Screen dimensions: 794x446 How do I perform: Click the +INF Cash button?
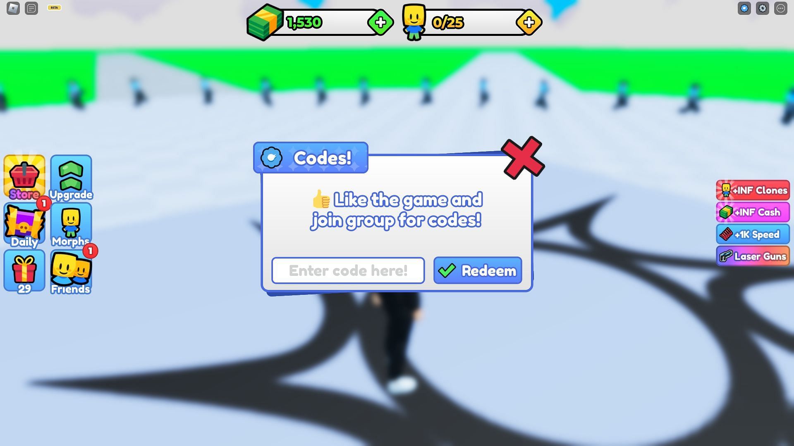pyautogui.click(x=754, y=212)
